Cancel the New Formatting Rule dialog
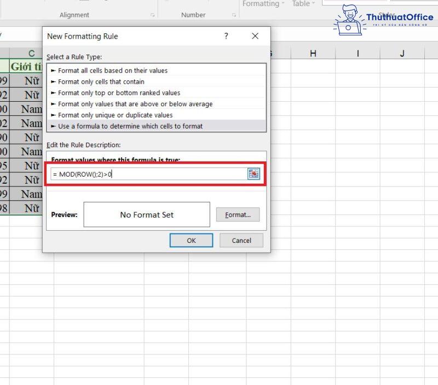This screenshot has height=385, width=438. (241, 240)
